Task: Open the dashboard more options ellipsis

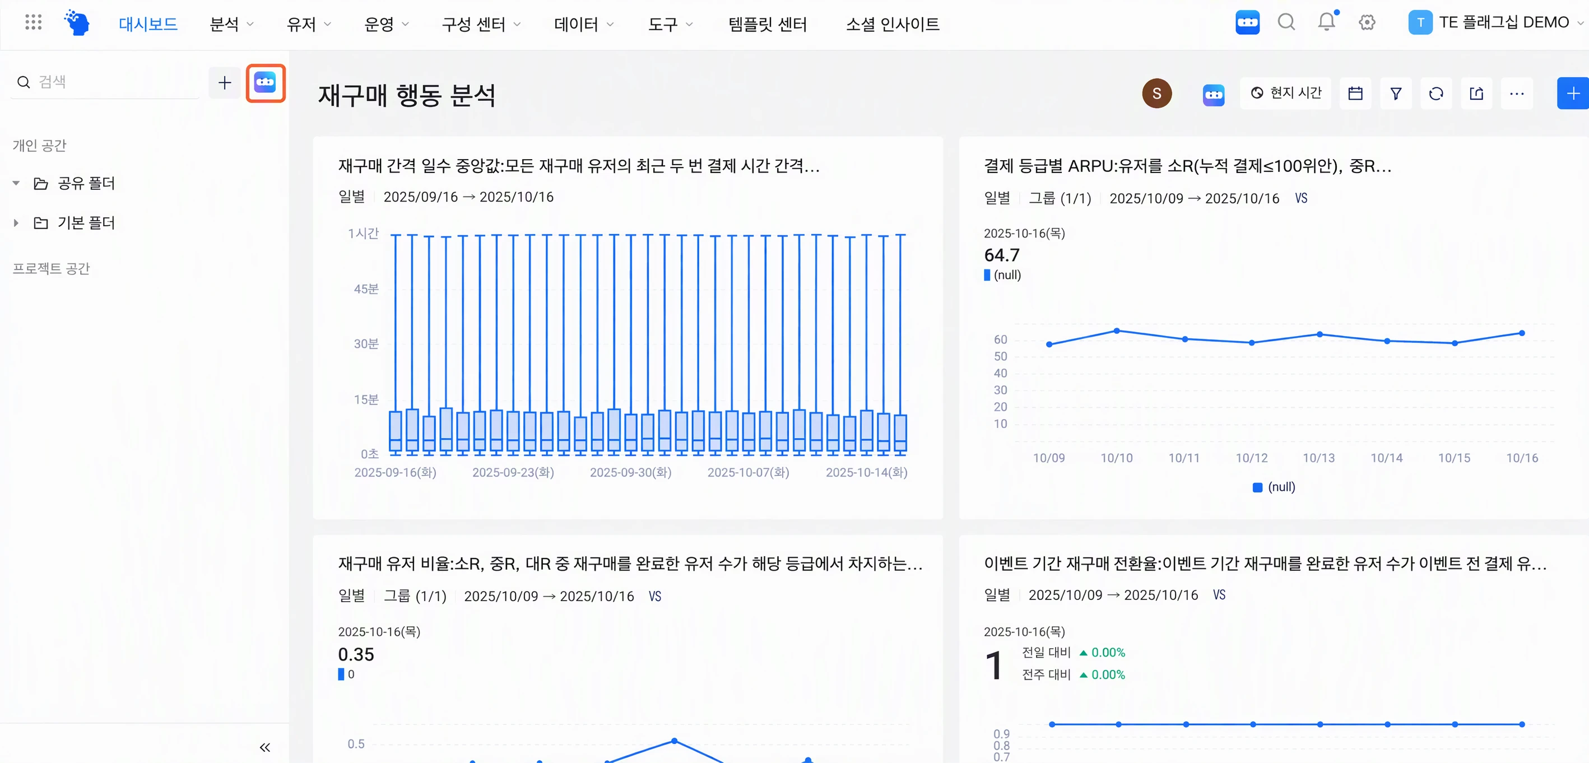Action: point(1516,93)
